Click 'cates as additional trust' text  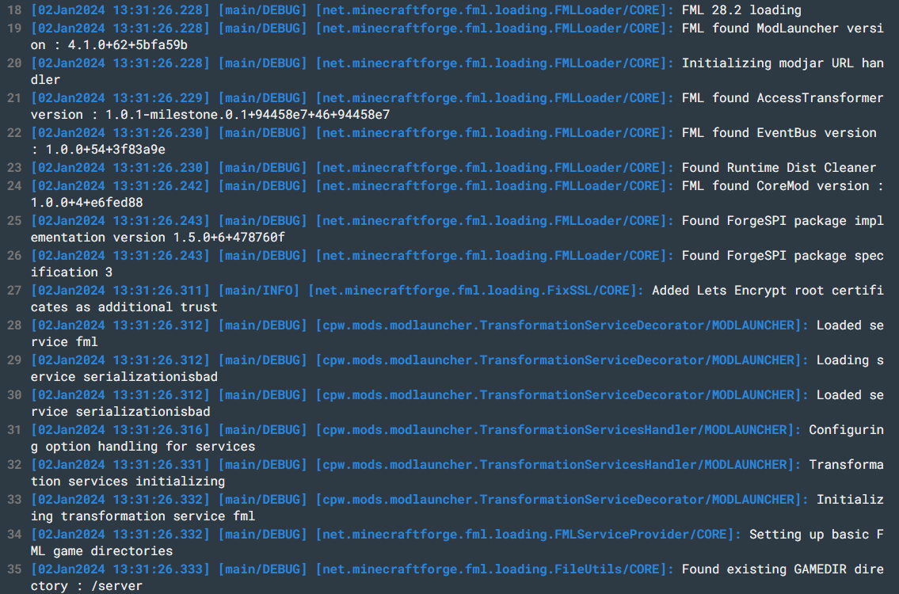(x=124, y=307)
